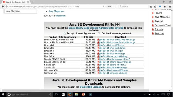The height and width of the screenshot is (97, 173).
Task: Download jdk-8u144-solaris-x64.tar.gz
Action: click(x=113, y=68)
